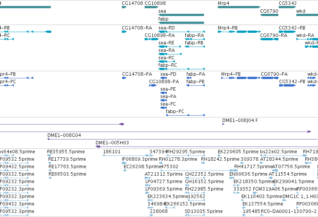Select the sea-PD protein label
This screenshot has height=217, width=318.
pyautogui.click(x=168, y=74)
